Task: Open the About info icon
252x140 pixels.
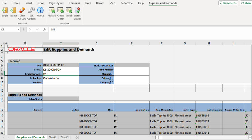Action: click(40, 10)
